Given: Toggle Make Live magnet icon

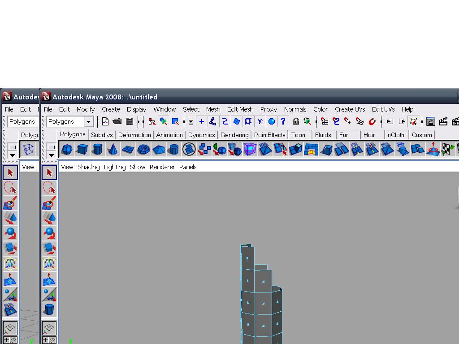Looking at the screenshot, I should (372, 121).
